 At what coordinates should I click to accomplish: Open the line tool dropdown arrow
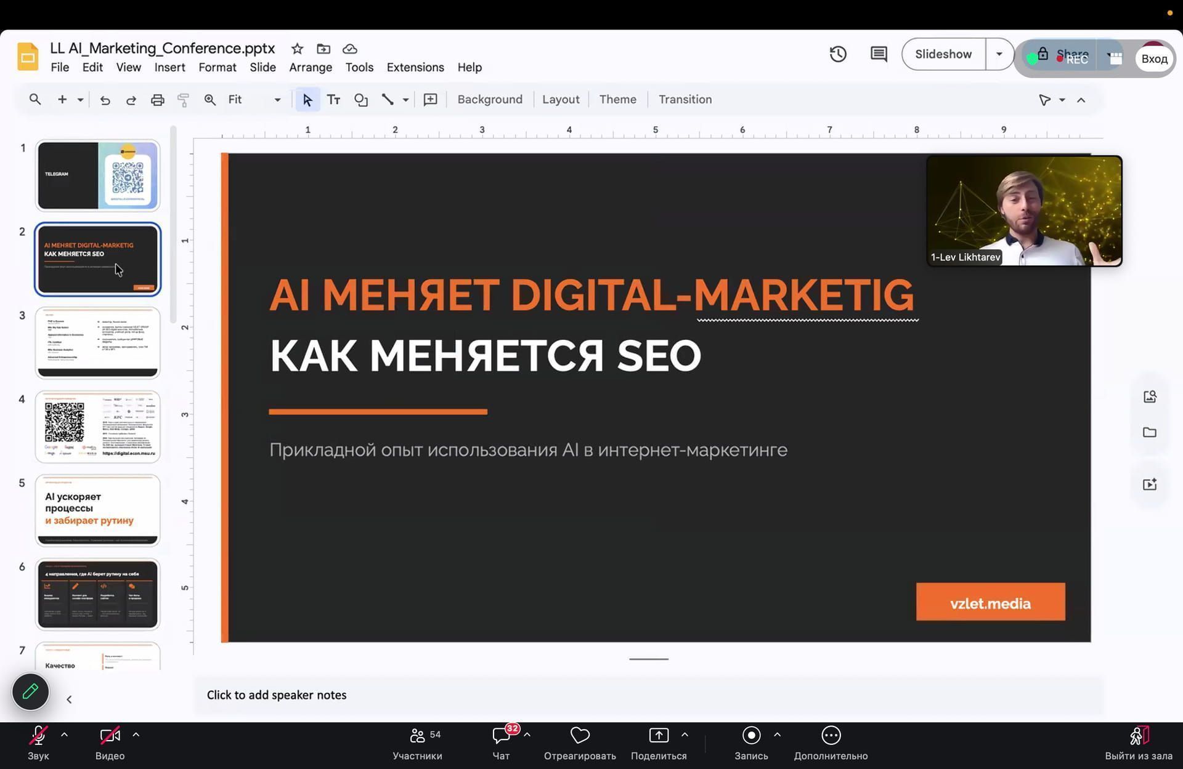pos(405,100)
